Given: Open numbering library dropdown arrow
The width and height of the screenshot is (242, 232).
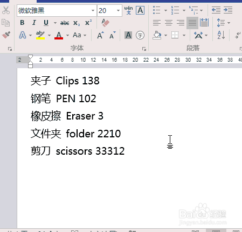Looking at the screenshot, I should [184, 10].
